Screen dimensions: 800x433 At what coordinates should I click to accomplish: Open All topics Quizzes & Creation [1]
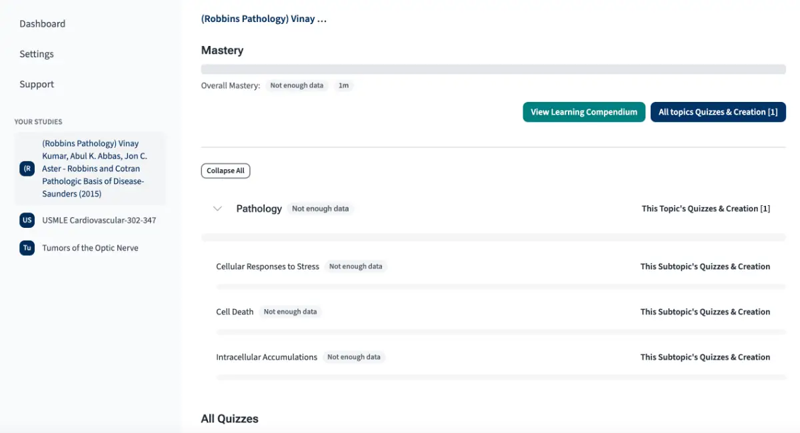(718, 112)
